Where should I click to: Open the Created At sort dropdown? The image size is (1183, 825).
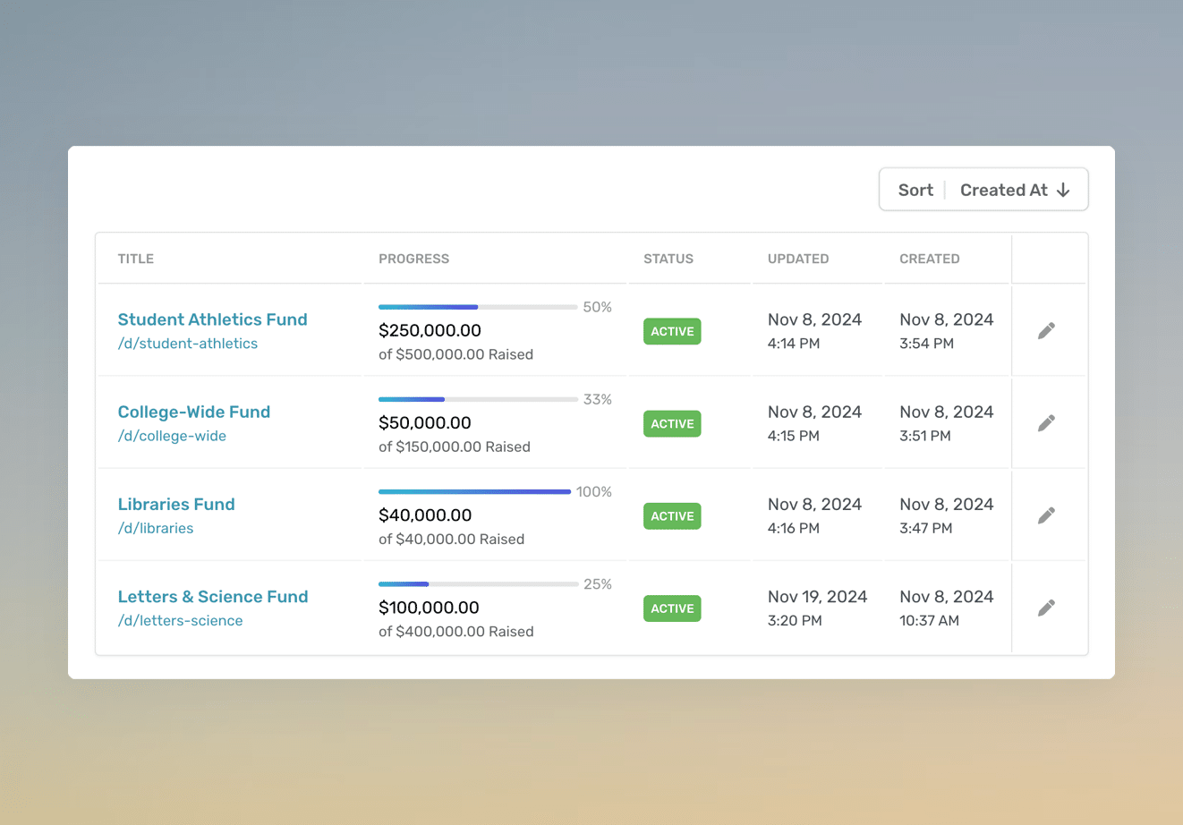pyautogui.click(x=1003, y=190)
